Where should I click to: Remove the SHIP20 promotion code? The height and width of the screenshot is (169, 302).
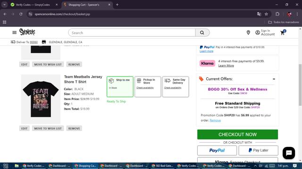tap(215, 120)
